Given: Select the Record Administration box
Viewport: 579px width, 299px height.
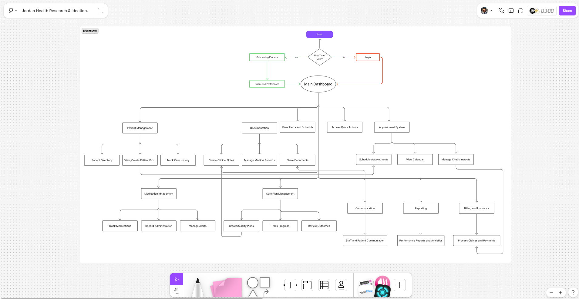Looking at the screenshot, I should 159,226.
